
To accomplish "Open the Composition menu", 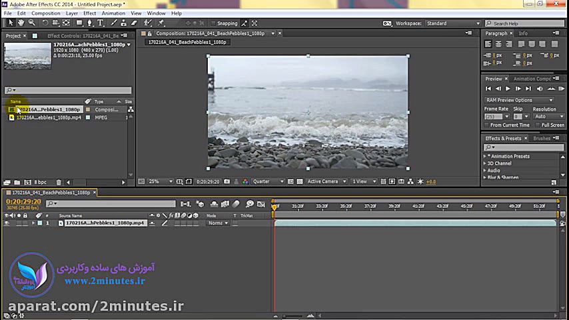I will (x=46, y=13).
